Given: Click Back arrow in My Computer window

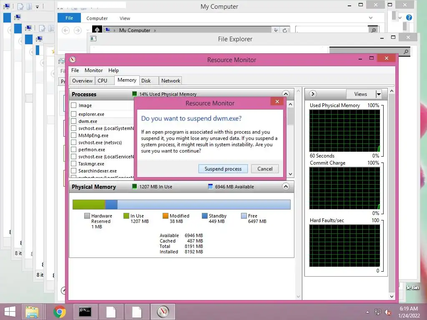Looking at the screenshot, I should click(x=65, y=30).
